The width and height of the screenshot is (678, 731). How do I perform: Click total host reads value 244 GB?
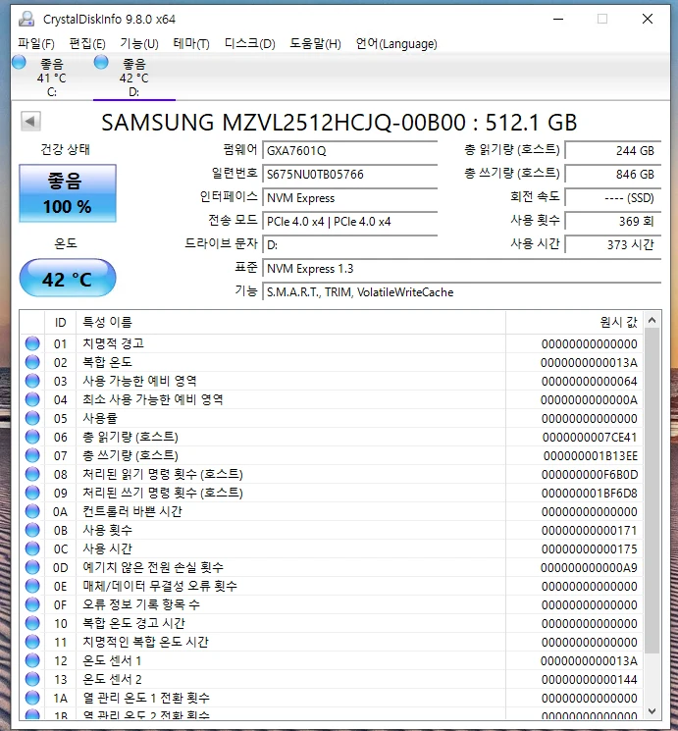[612, 150]
